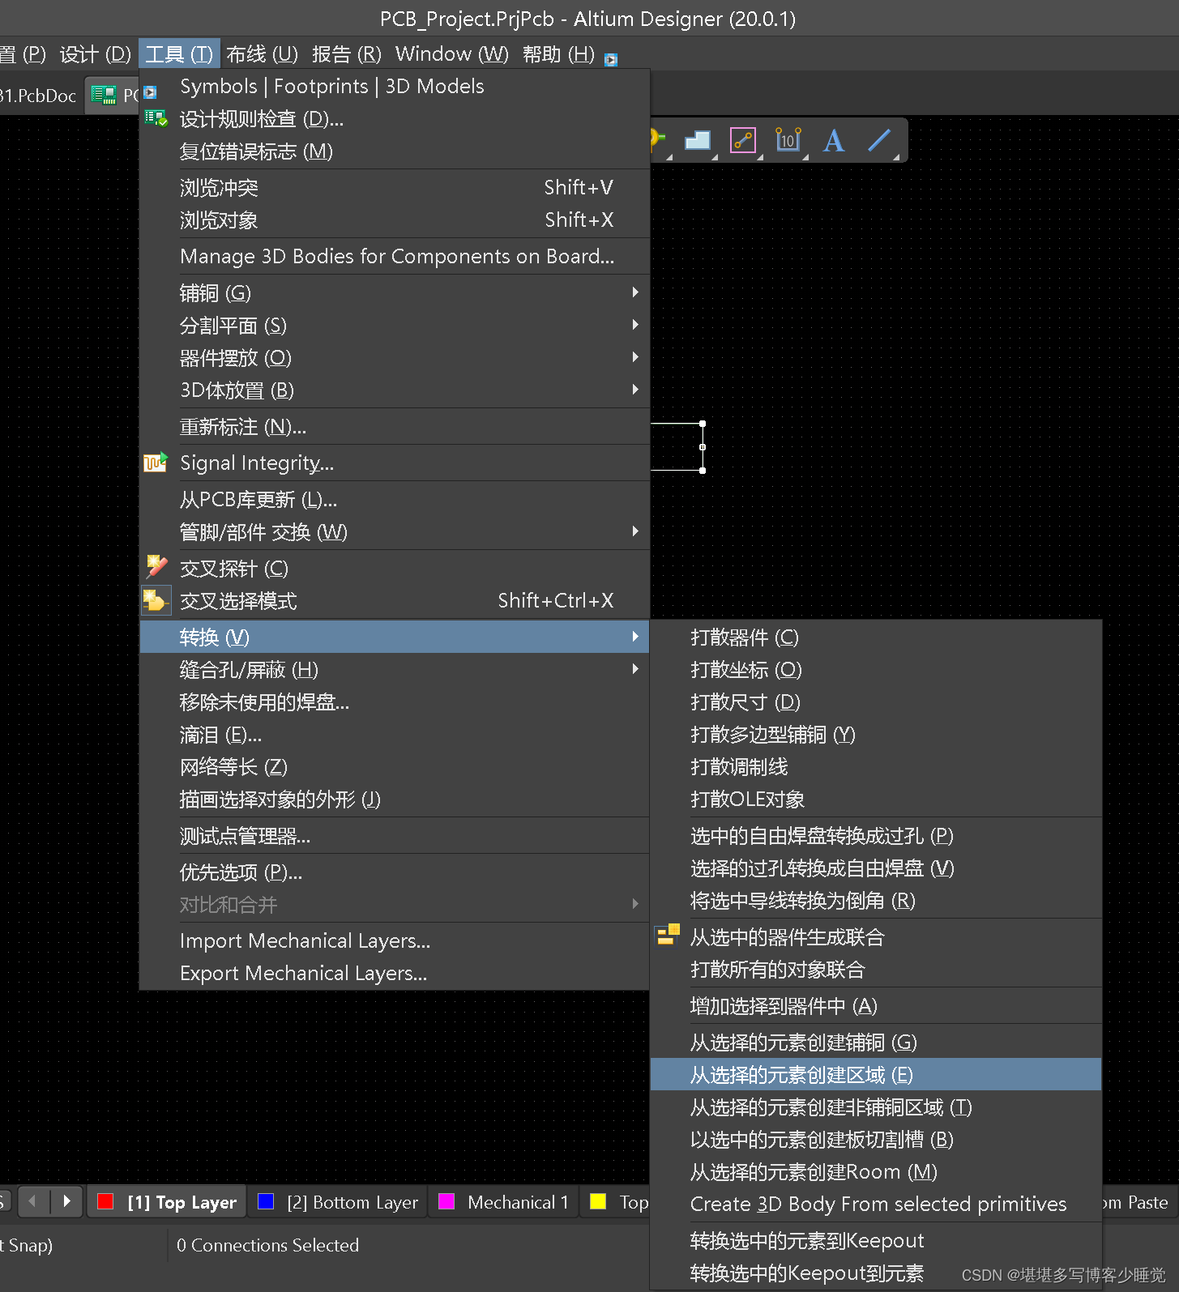
Task: Choose 打散多边型铺铜 (Y)
Action: 876,734
